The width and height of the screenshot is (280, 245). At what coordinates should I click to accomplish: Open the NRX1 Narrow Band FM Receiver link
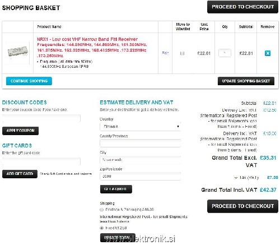(87, 39)
